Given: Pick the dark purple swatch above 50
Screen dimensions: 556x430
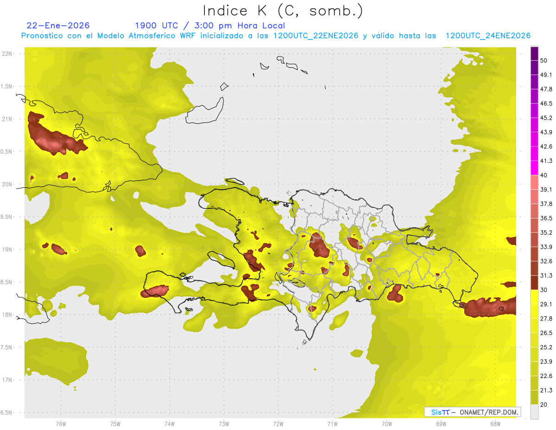Looking at the screenshot, I should click(x=534, y=53).
